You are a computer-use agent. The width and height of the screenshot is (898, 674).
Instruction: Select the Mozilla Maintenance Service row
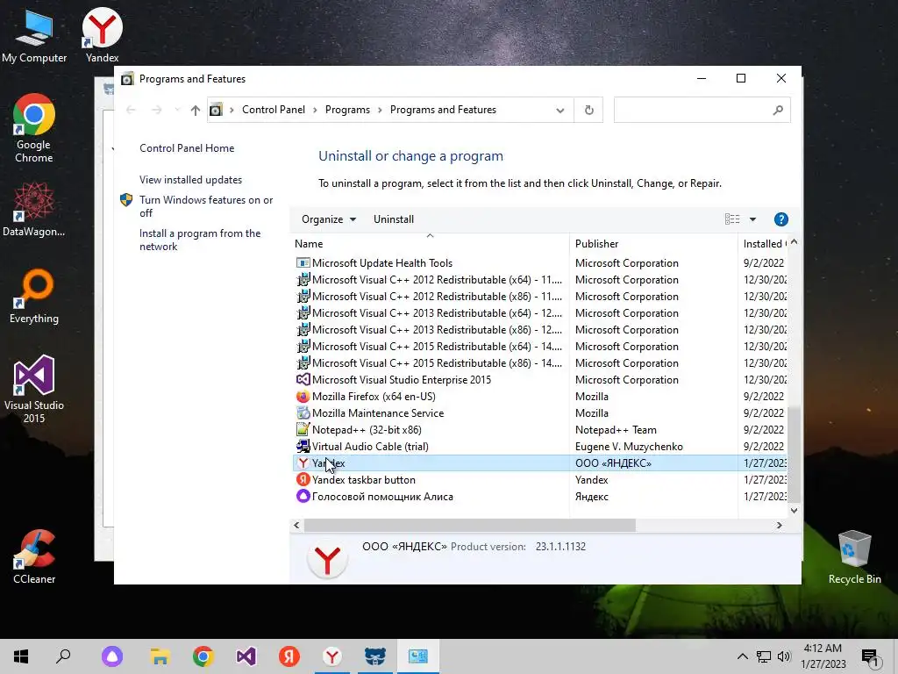click(x=538, y=412)
